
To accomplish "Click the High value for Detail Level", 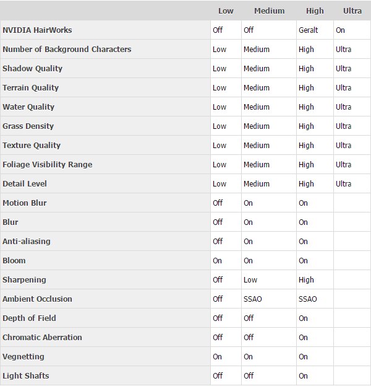I will [306, 183].
